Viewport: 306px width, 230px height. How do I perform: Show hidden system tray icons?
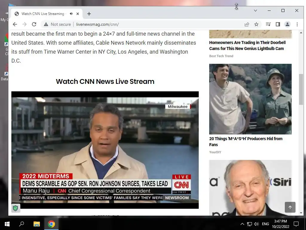242,224
